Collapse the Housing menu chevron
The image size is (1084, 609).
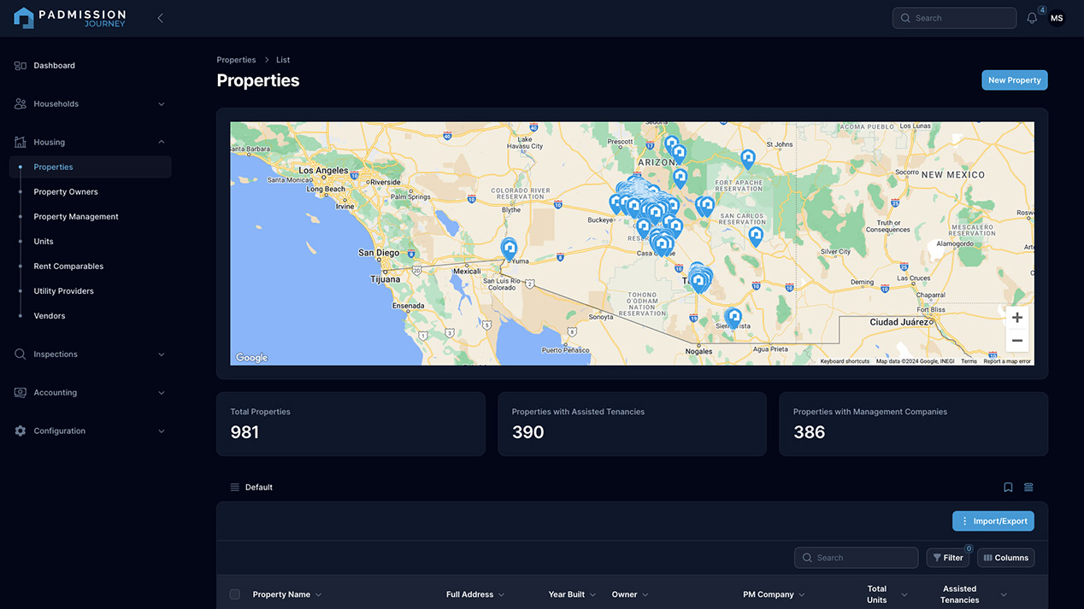coord(162,143)
